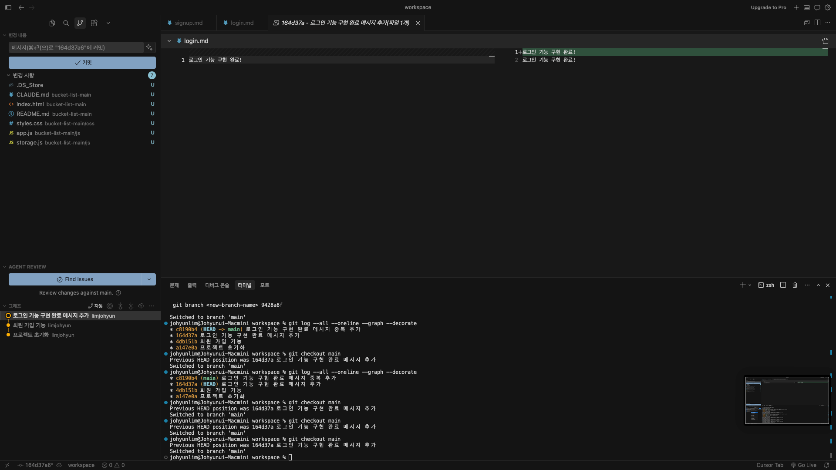
Task: Select commit 프로젝트 초기화 in graph
Action: pyautogui.click(x=80, y=335)
